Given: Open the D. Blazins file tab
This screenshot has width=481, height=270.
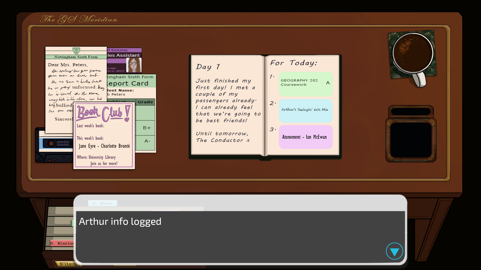Looking at the screenshot, I should click(62, 243).
